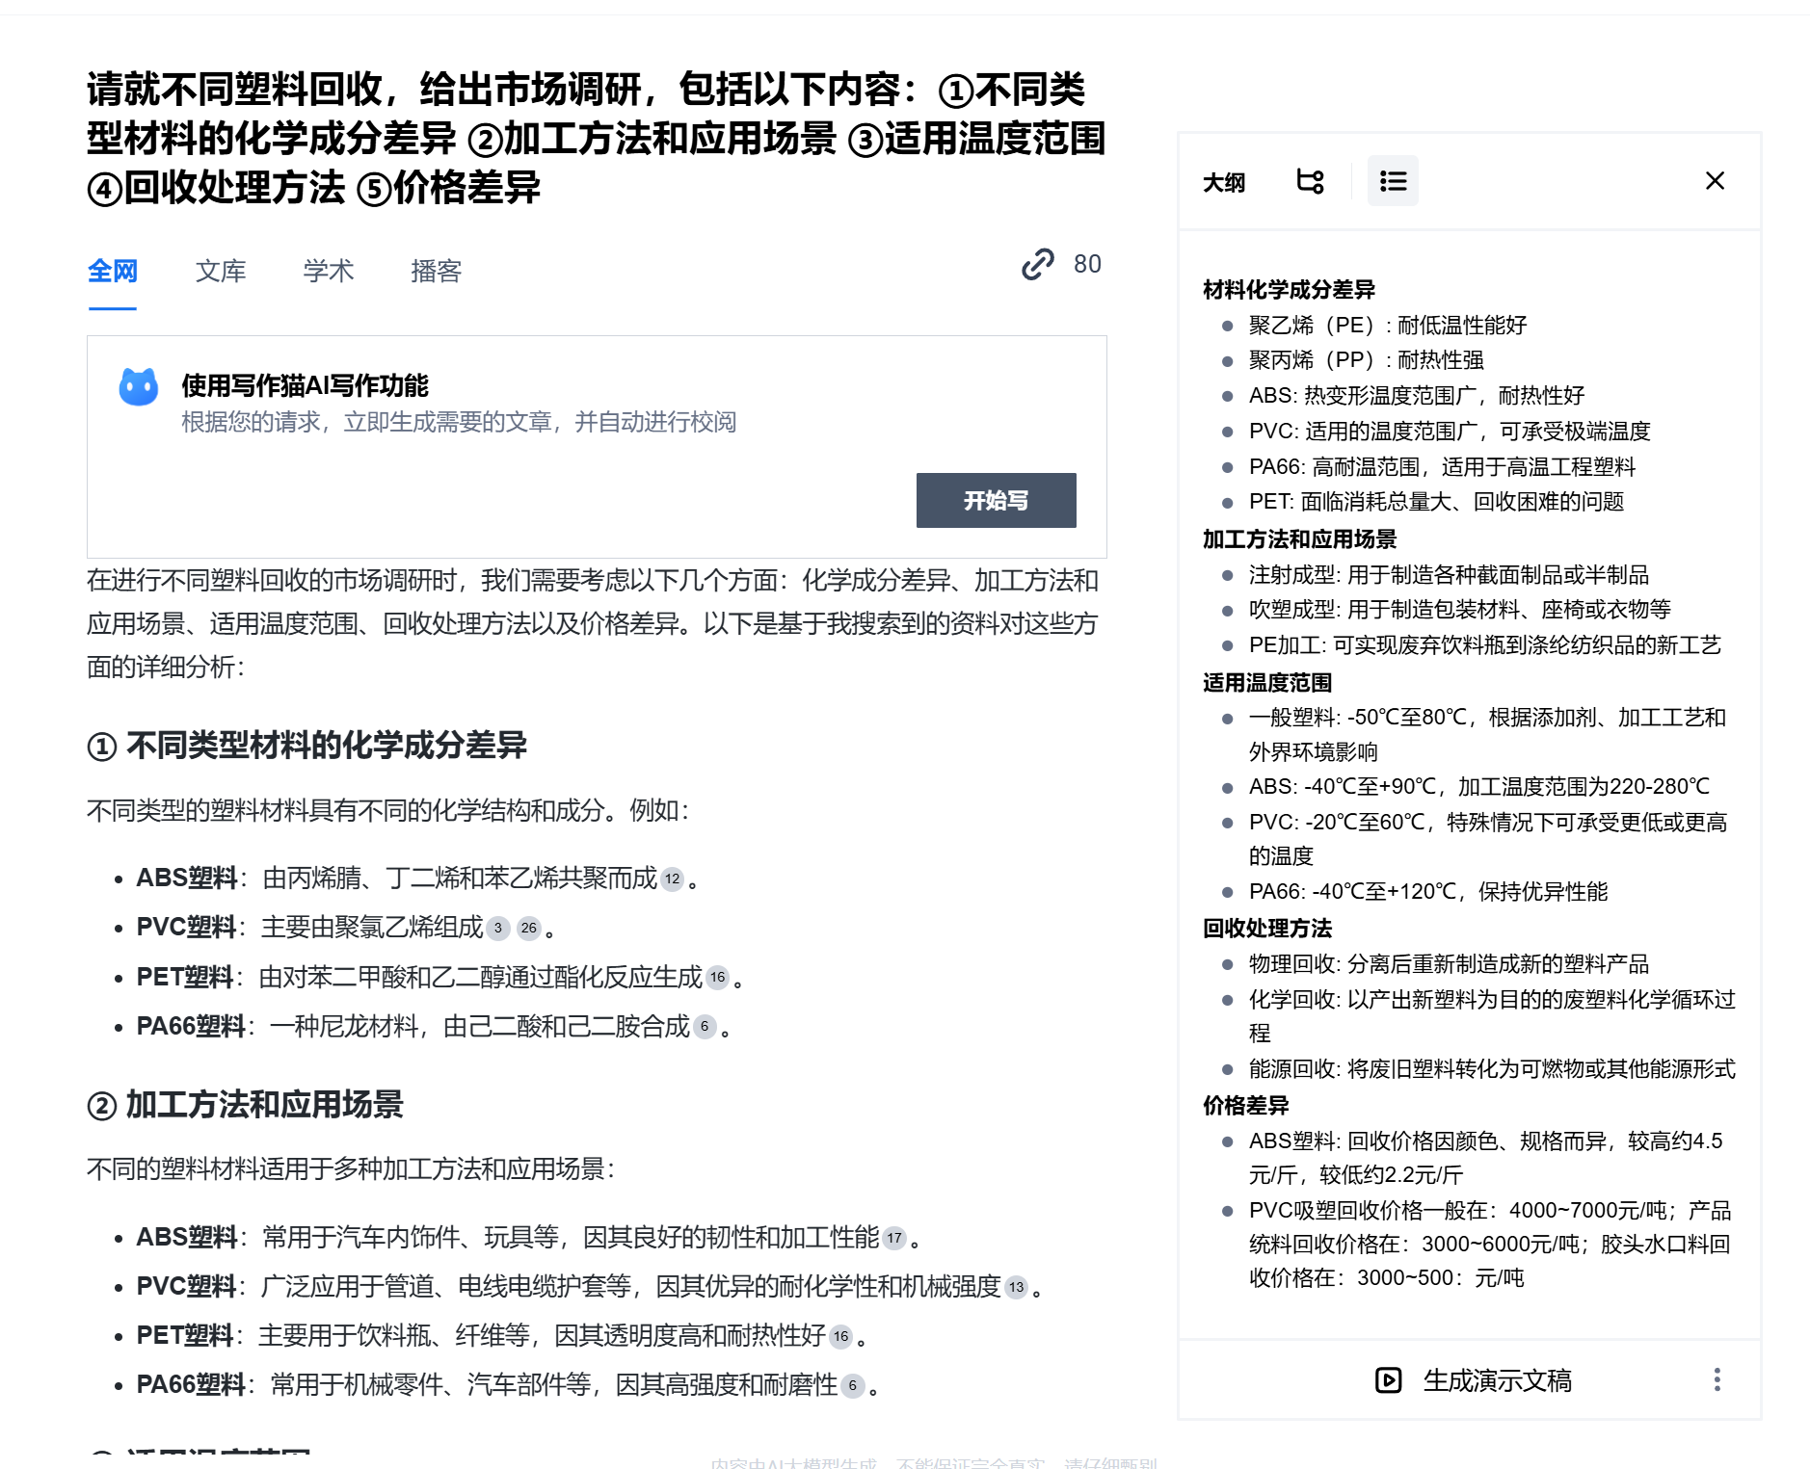Select outline item 物理回收
The height and width of the screenshot is (1469, 1810).
point(1449,963)
